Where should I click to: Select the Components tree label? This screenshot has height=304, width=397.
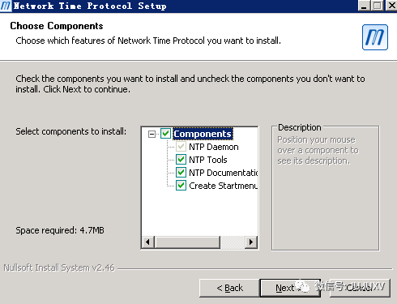tap(203, 134)
